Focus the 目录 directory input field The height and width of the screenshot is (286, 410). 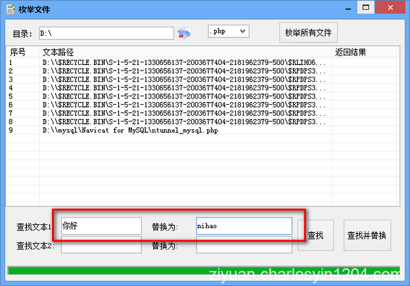tap(106, 34)
